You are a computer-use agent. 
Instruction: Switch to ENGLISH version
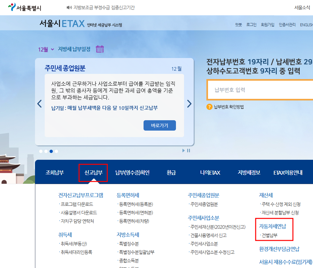[307, 25]
